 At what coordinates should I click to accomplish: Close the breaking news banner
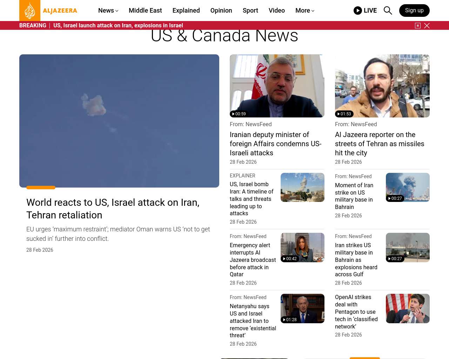pyautogui.click(x=427, y=26)
